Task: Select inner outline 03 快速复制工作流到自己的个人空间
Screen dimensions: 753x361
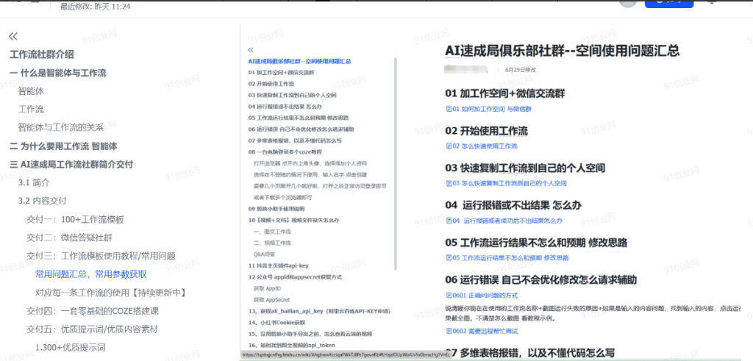Action: coord(293,95)
